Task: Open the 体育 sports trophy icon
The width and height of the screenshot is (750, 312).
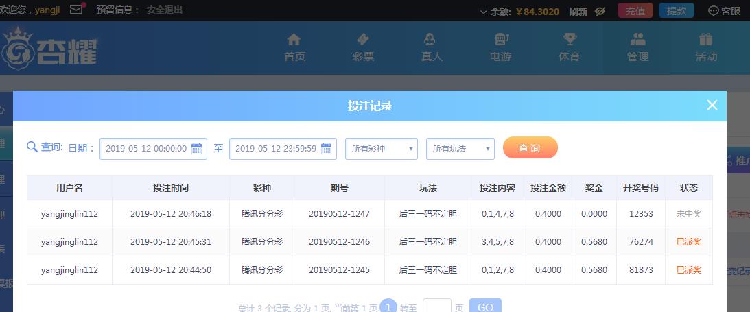Action: click(570, 40)
